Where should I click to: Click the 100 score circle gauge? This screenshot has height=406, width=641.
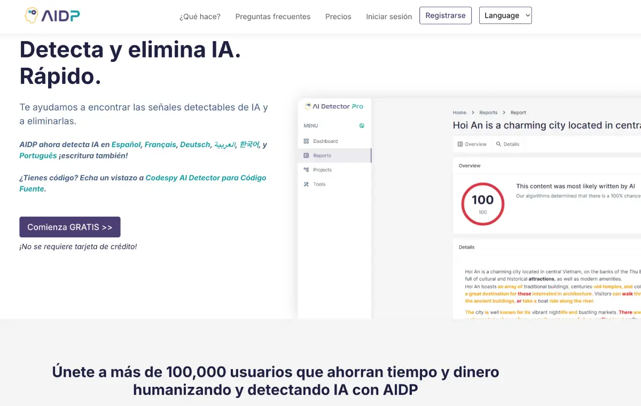click(x=482, y=204)
